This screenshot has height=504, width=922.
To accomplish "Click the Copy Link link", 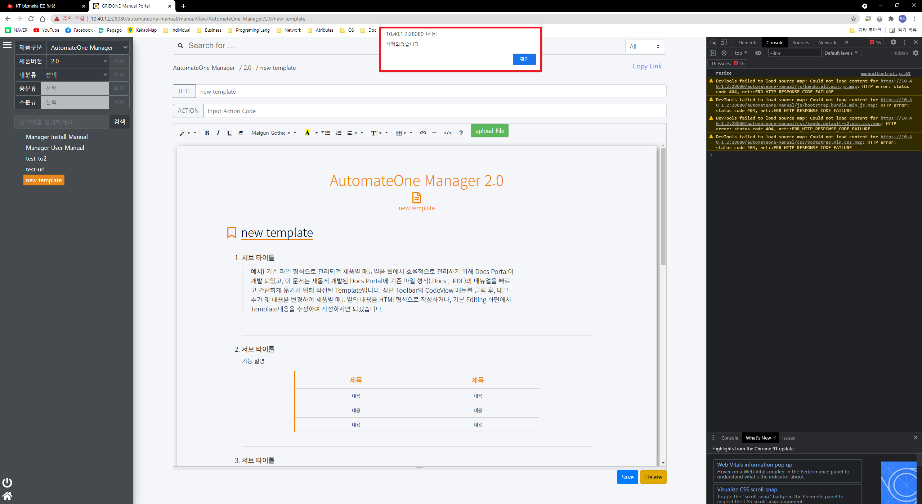I will click(647, 66).
